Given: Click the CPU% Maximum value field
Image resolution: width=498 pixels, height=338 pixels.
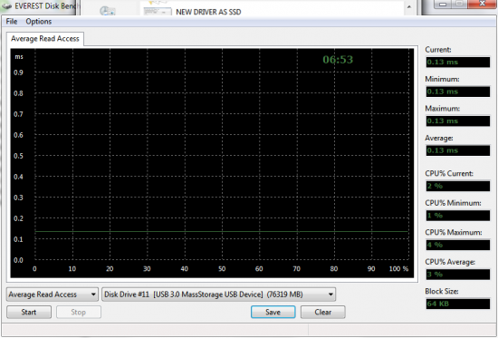Looking at the screenshot, I should [x=457, y=245].
